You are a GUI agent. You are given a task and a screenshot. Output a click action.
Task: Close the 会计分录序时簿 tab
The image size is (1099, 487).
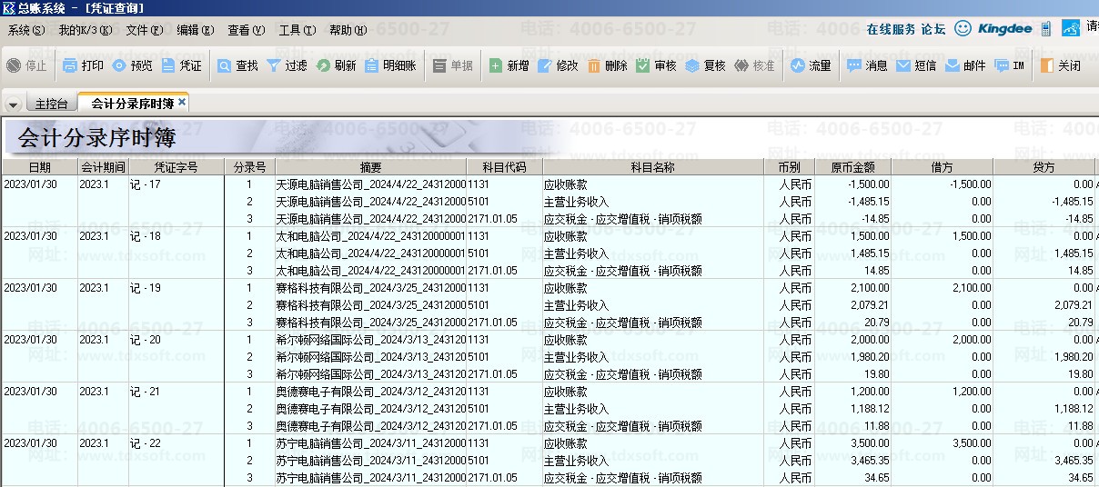pyautogui.click(x=182, y=103)
